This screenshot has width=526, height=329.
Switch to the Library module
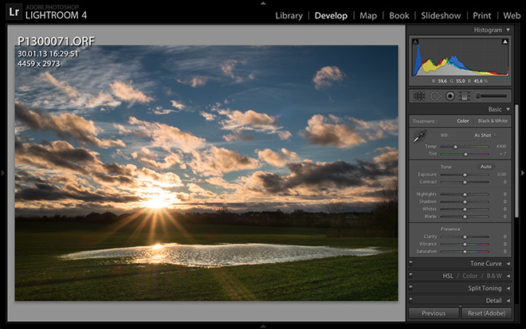coord(289,15)
